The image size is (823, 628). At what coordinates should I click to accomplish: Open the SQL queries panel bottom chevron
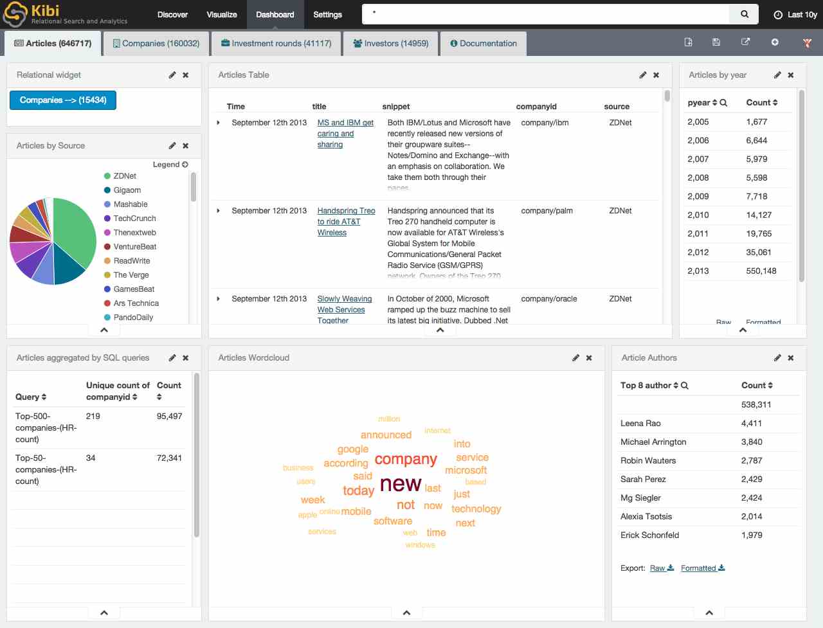pyautogui.click(x=104, y=613)
